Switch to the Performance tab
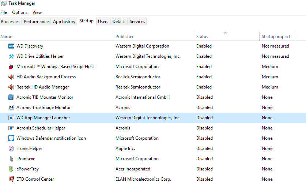306x188 pixels. click(x=36, y=22)
